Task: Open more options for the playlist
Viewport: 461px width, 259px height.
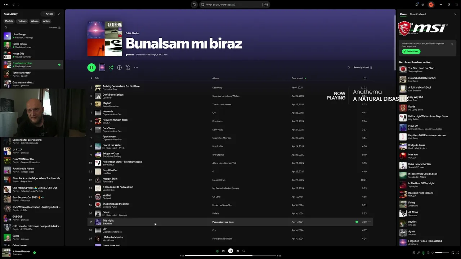Action: 136,67
